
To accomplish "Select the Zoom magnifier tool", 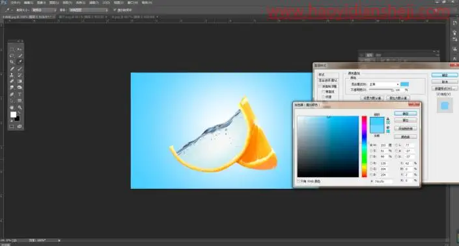I will 20,107.
